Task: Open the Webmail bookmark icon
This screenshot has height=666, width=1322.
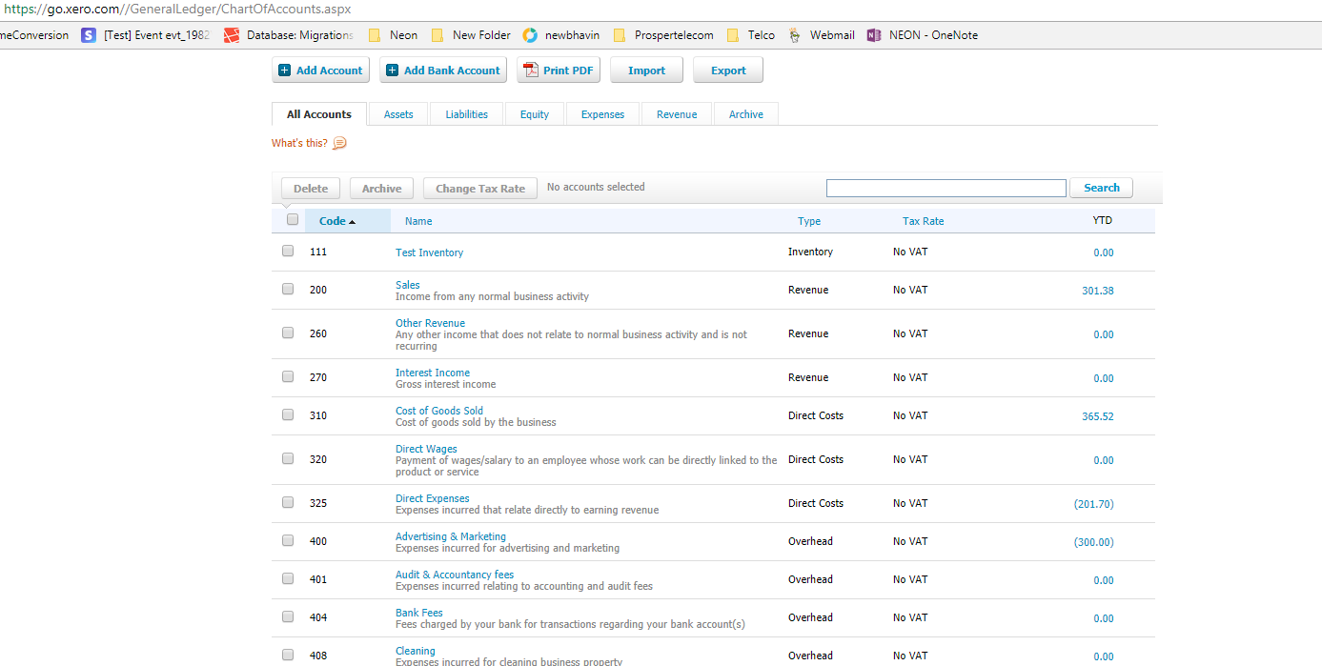Action: 794,34
